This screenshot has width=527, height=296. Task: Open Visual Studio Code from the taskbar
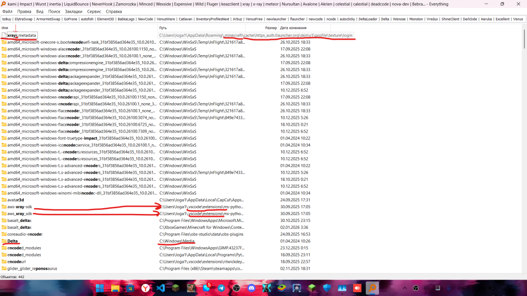coord(161,288)
